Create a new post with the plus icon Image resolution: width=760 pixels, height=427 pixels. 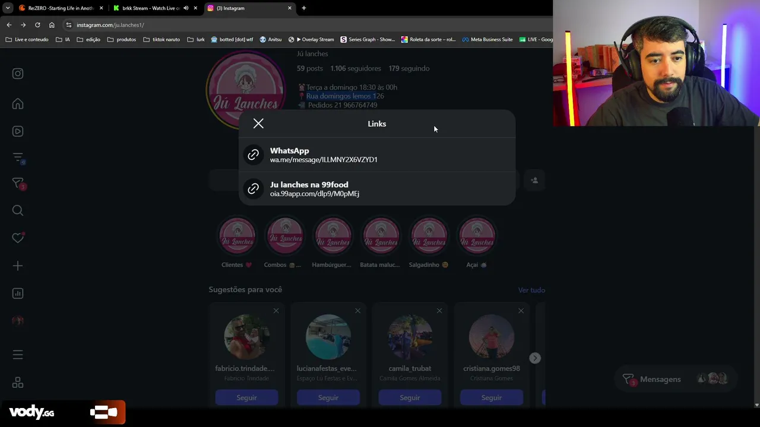tap(18, 266)
